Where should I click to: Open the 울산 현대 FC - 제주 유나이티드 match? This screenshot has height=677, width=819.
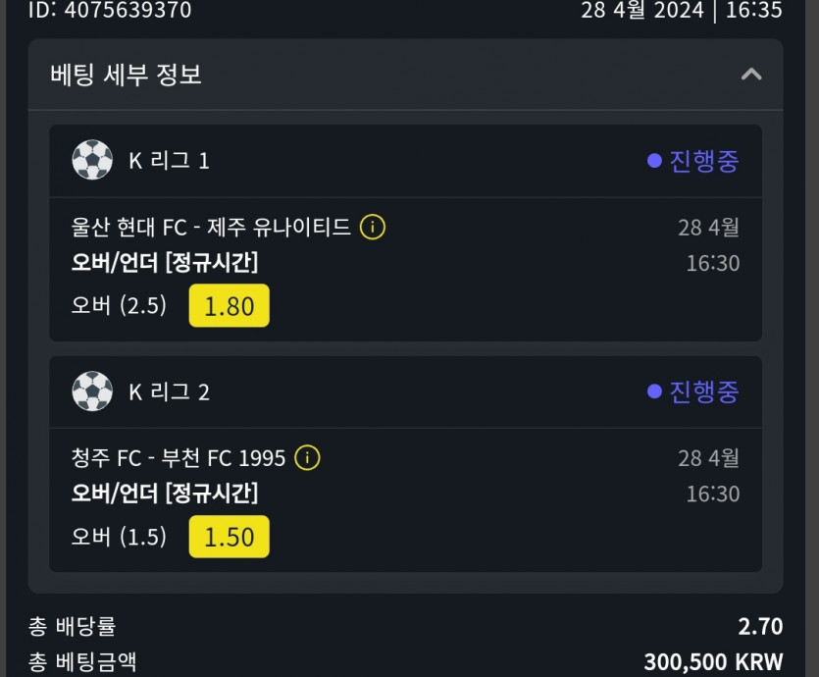(x=211, y=228)
